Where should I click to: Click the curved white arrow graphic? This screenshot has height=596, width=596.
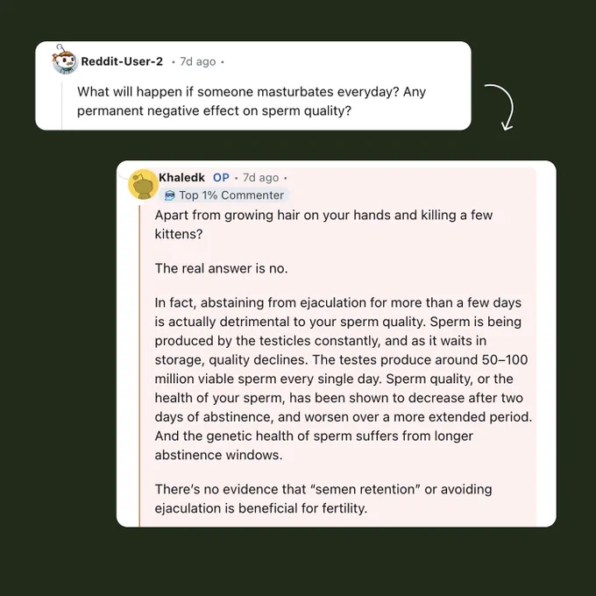(501, 107)
